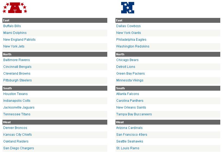
Task: Select the Pittsburgh Steelers link
Action: pos(17,80)
